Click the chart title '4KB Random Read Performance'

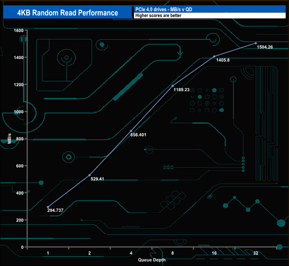(x=68, y=13)
